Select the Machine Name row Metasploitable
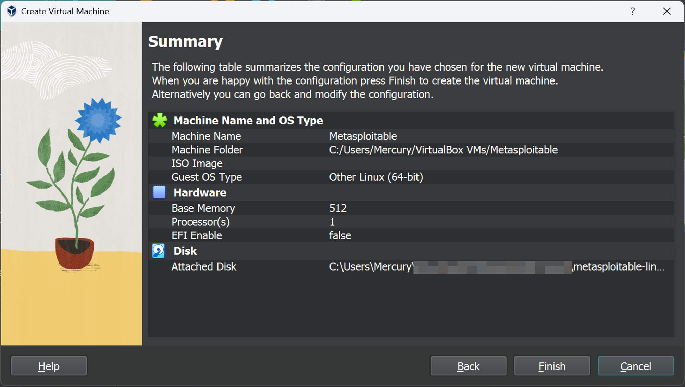 pos(363,136)
